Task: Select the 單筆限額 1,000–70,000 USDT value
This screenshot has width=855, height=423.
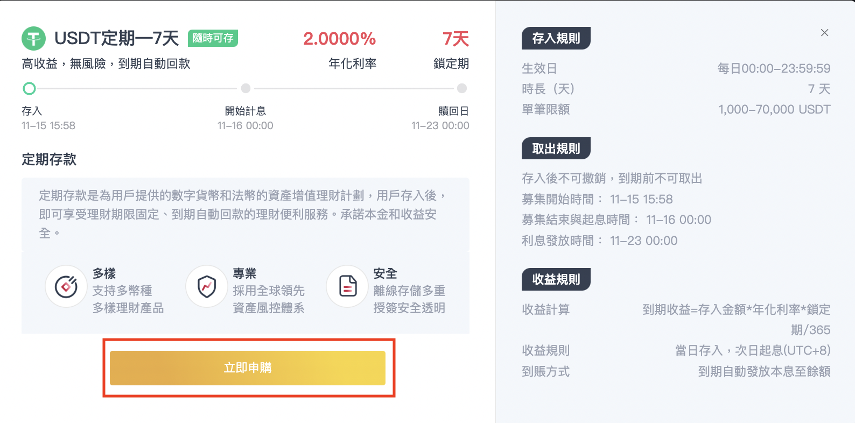Action: coord(774,109)
